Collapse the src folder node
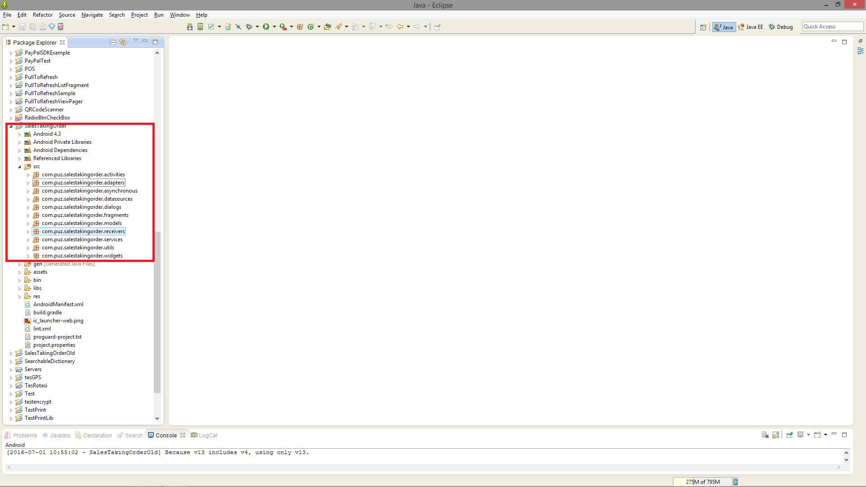The image size is (866, 487). coord(19,167)
